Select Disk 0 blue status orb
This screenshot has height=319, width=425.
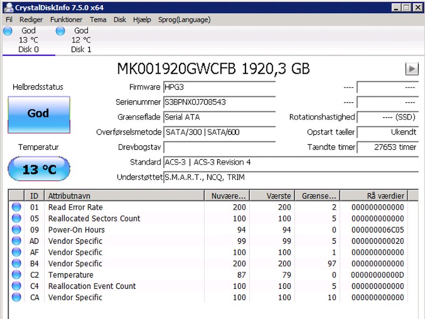click(8, 31)
